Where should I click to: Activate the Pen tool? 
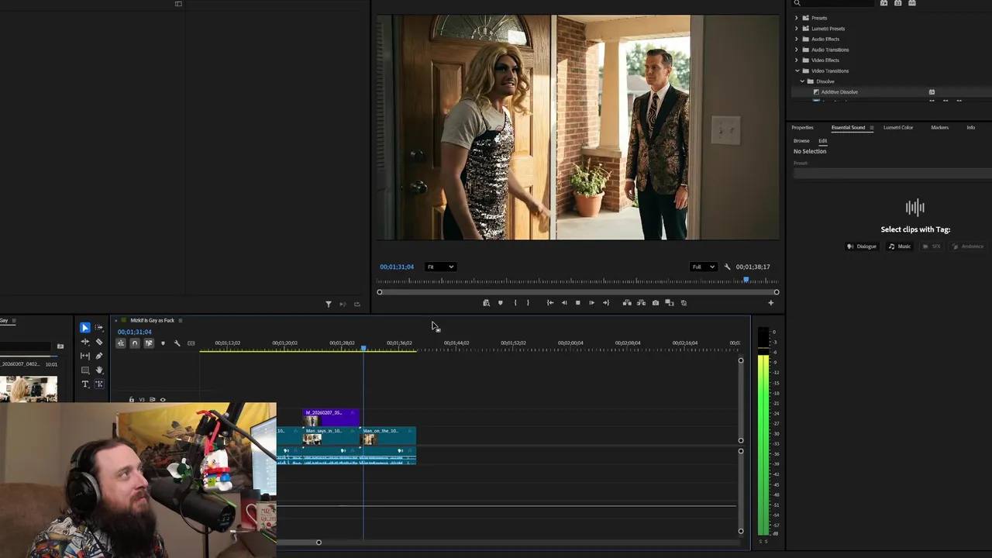pyautogui.click(x=99, y=356)
